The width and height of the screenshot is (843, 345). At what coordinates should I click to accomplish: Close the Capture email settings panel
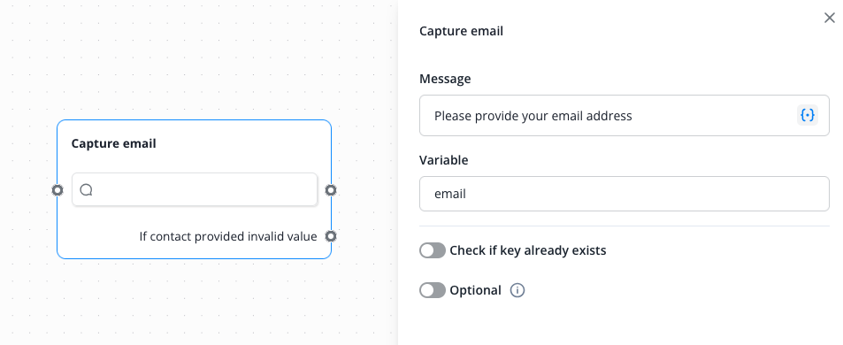click(830, 19)
